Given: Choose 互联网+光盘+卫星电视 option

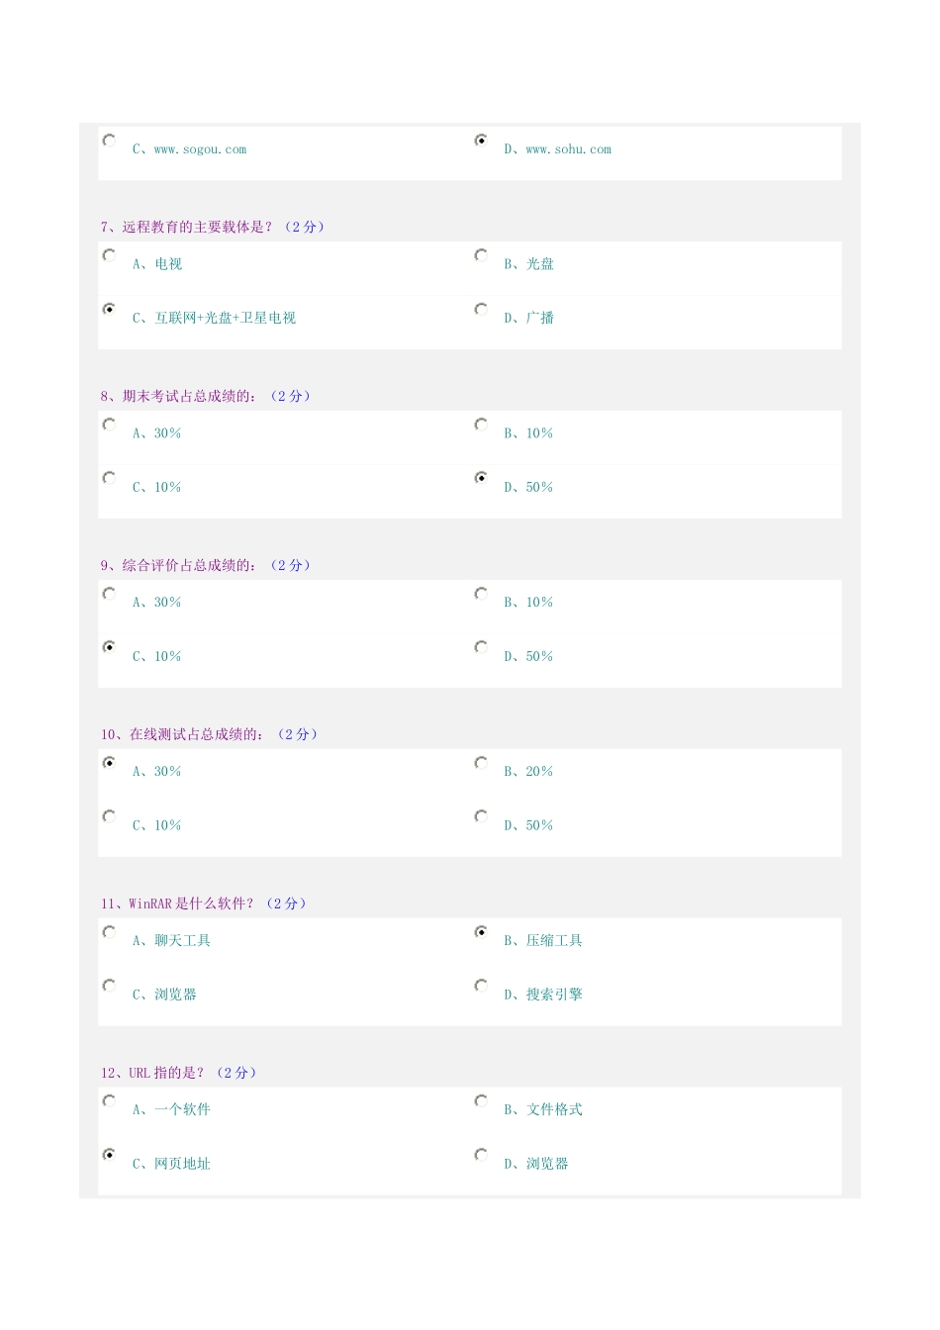Looking at the screenshot, I should point(109,309).
